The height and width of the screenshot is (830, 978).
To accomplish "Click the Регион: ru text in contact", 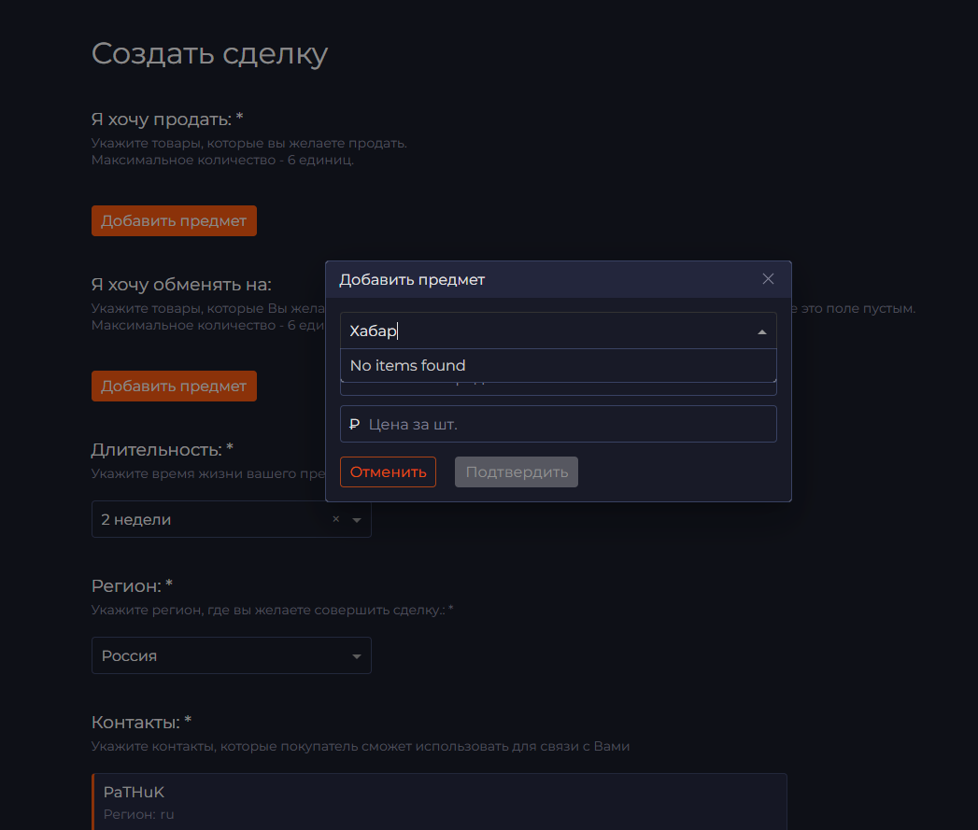I will (138, 814).
